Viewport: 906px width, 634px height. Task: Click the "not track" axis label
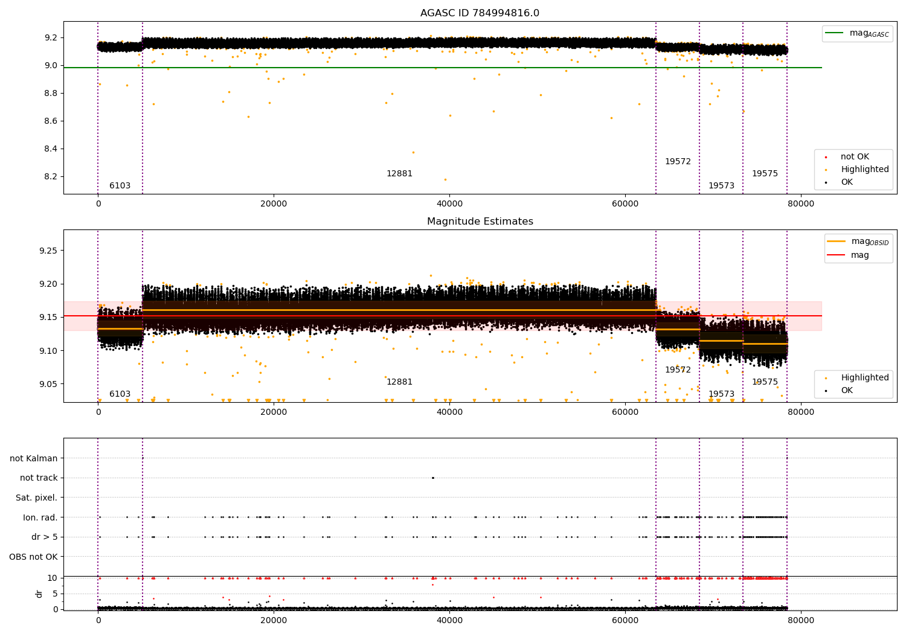39,478
